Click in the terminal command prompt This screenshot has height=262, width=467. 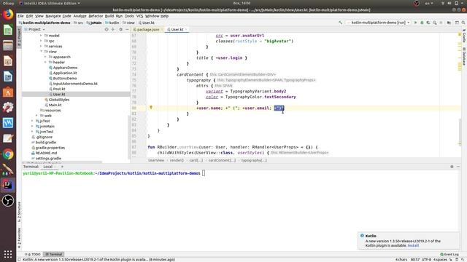click(204, 173)
